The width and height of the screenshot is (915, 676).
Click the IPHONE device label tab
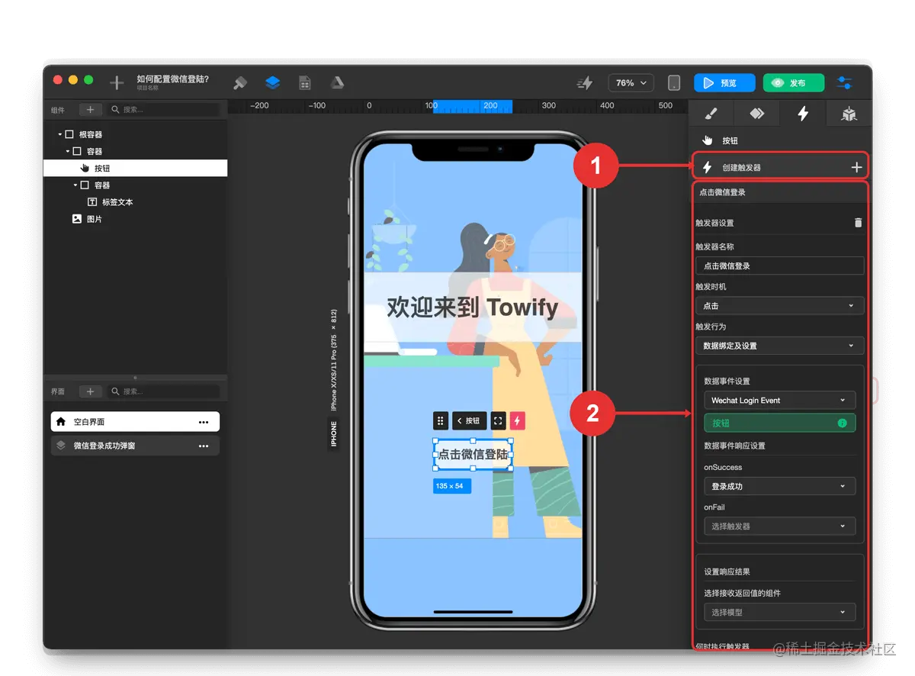click(333, 434)
